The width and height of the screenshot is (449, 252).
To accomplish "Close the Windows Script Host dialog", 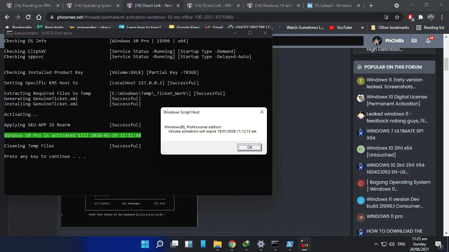I will pyautogui.click(x=262, y=112).
